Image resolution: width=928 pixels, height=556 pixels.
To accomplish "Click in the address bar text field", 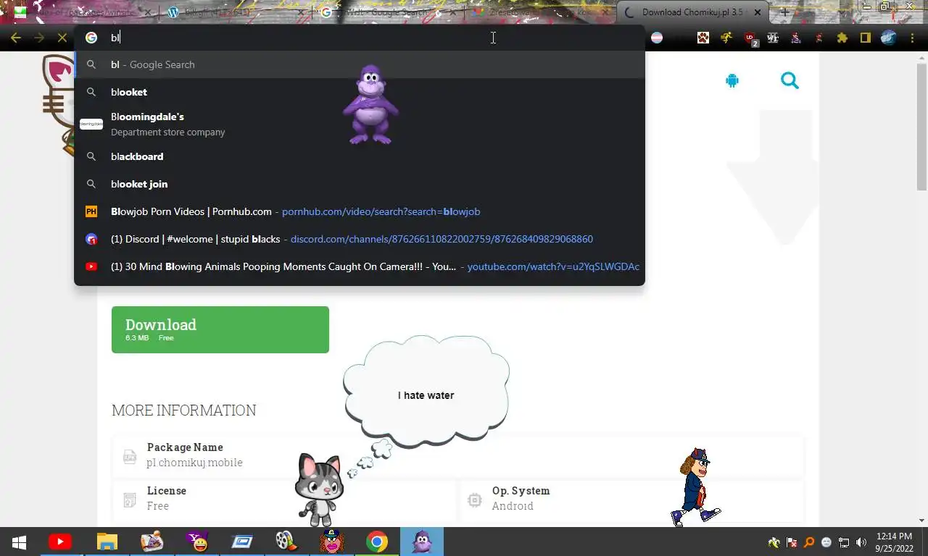I will tap(362, 38).
